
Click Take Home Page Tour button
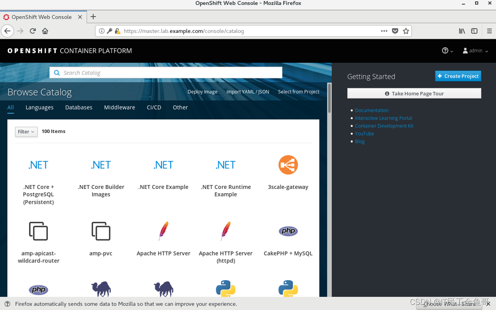coord(414,93)
